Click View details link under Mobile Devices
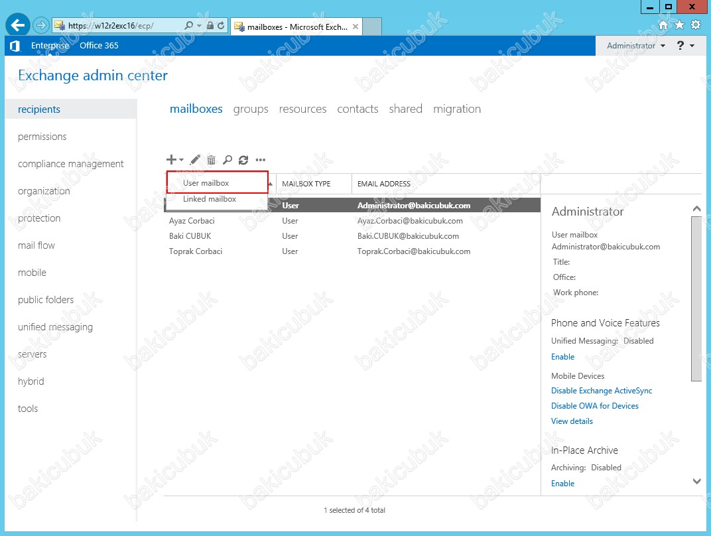This screenshot has height=536, width=711. click(572, 421)
